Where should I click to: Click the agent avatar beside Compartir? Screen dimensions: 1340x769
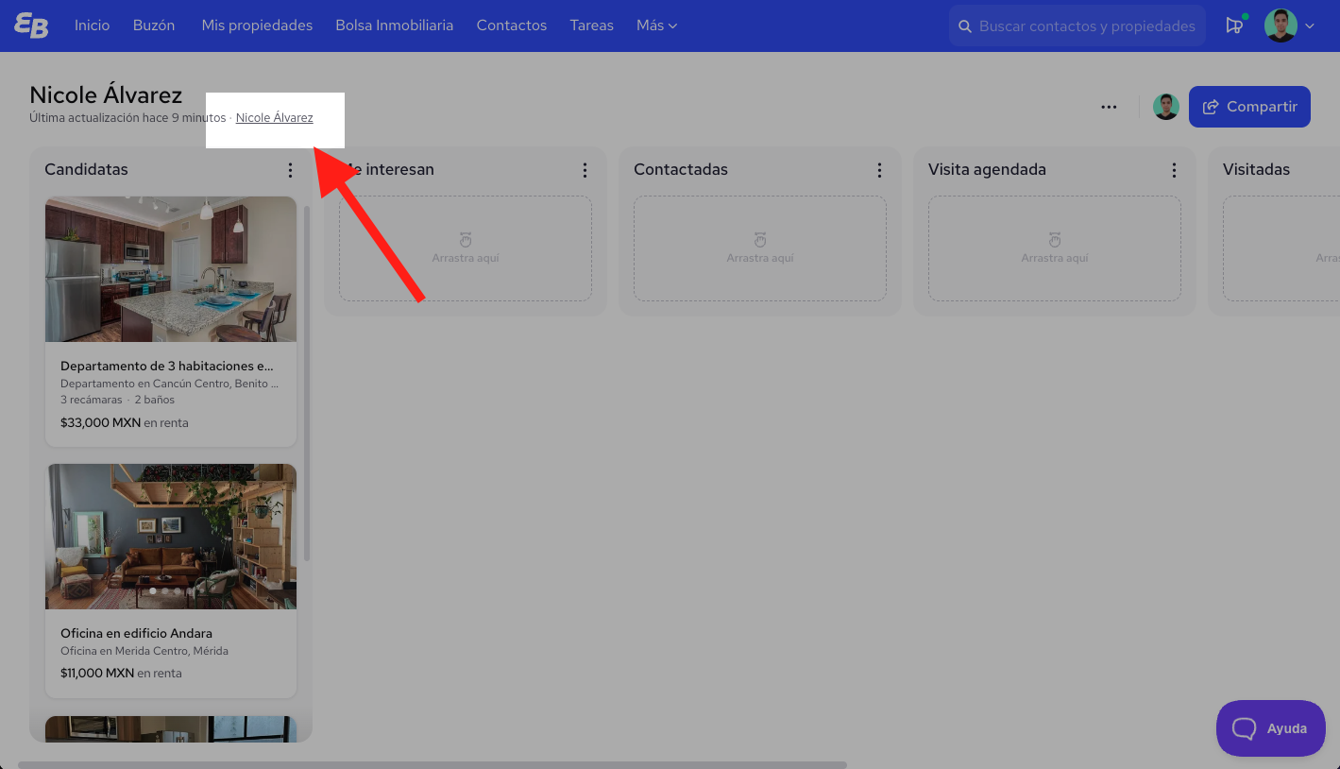1166,107
